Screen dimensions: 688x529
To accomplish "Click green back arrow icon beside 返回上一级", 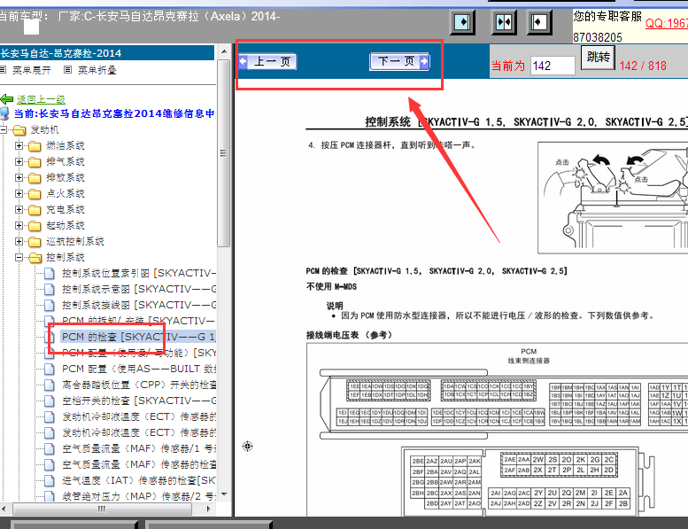I will (7, 99).
